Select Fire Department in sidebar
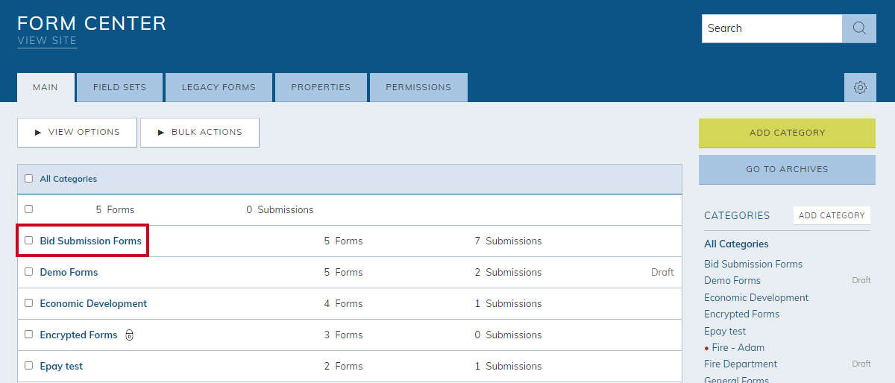 click(x=741, y=364)
